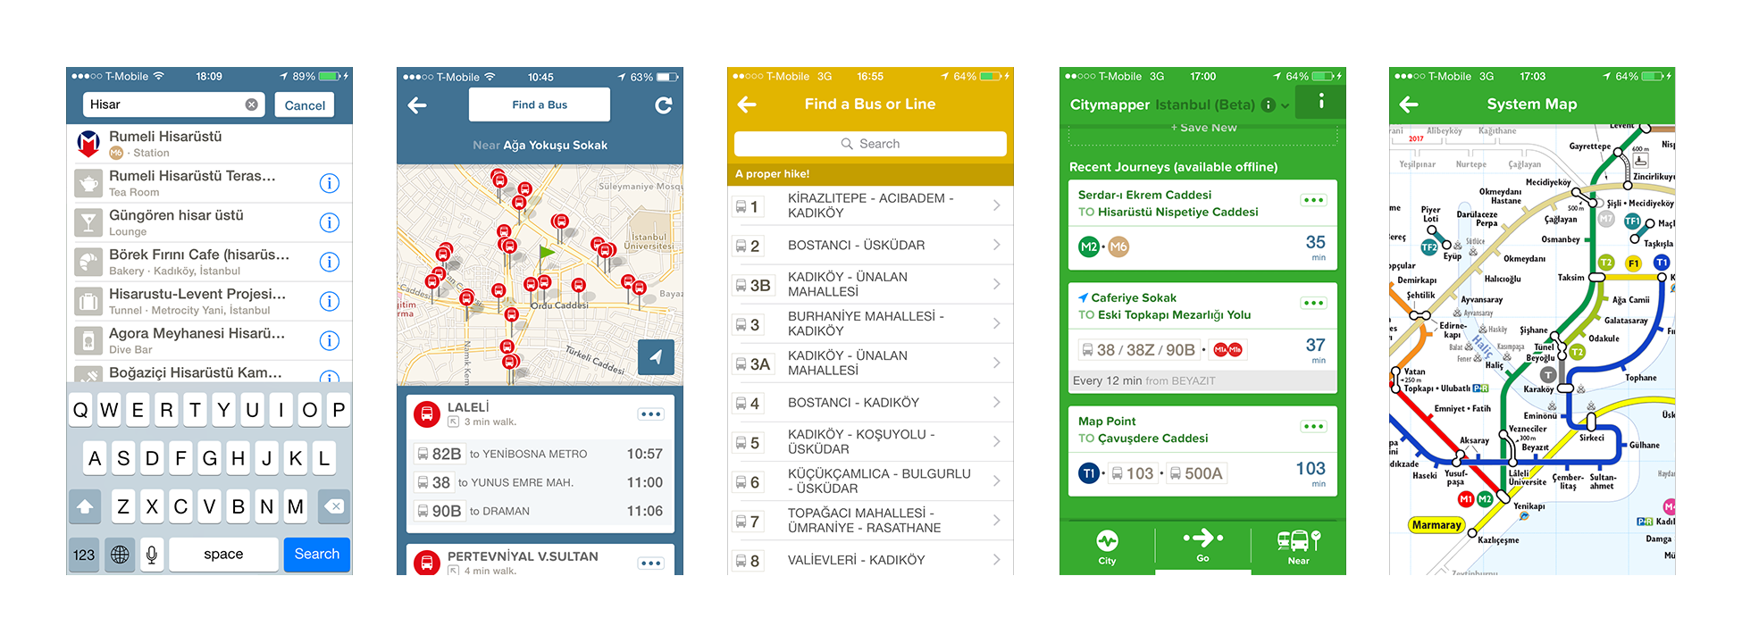Open info for Agora Meyhanesi
This screenshot has width=1742, height=643.
coord(330,340)
